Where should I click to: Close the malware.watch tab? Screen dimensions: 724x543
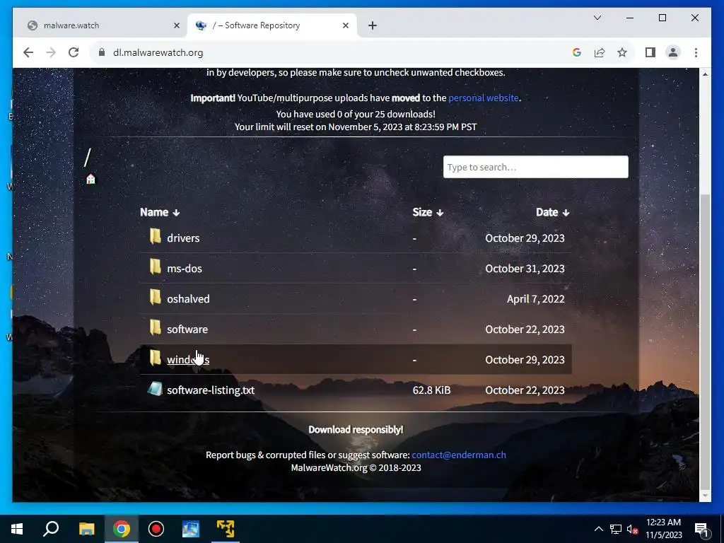pyautogui.click(x=176, y=25)
